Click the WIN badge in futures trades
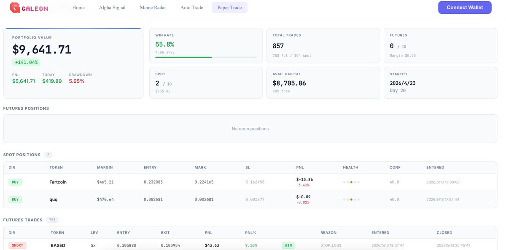 289,245
